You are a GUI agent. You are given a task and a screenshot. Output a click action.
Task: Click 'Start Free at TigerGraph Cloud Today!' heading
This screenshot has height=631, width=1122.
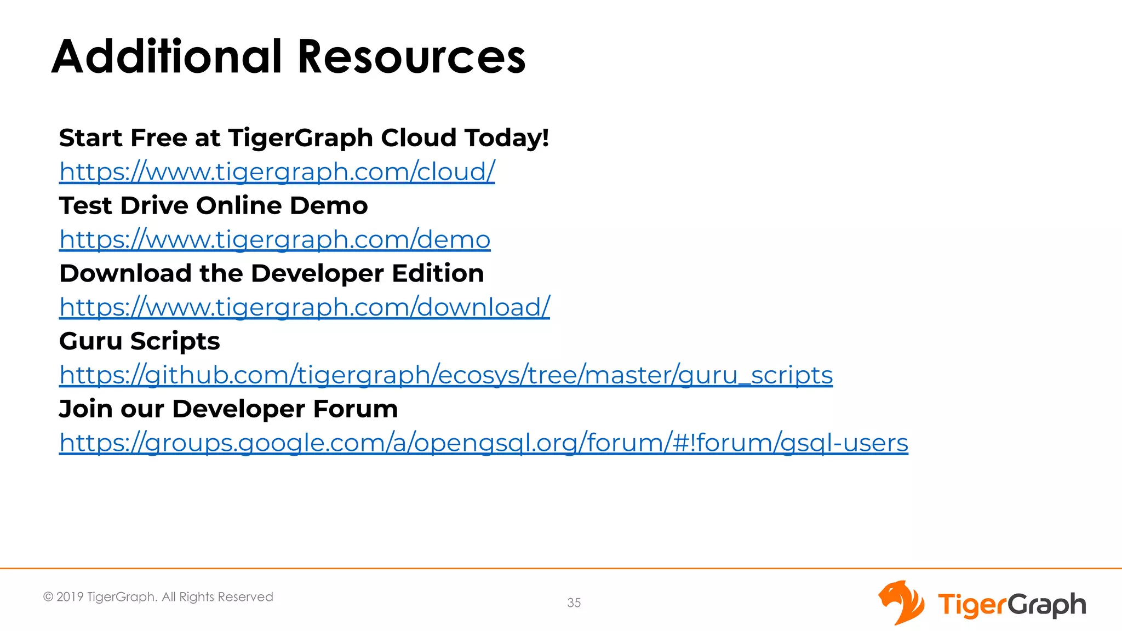(304, 138)
